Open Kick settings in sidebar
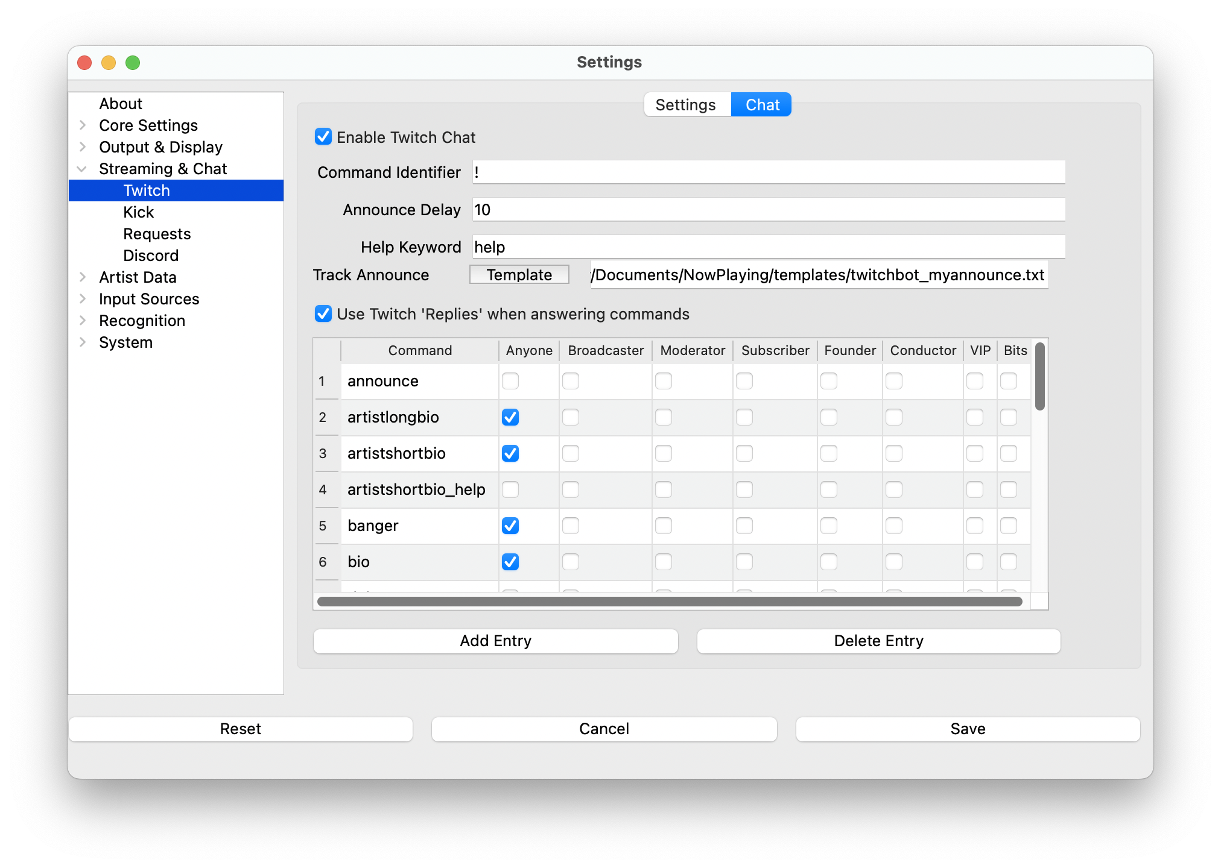The image size is (1221, 868). click(x=139, y=212)
